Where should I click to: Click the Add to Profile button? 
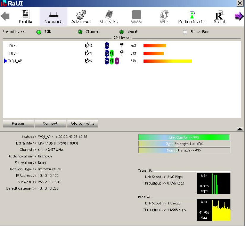coord(82,124)
